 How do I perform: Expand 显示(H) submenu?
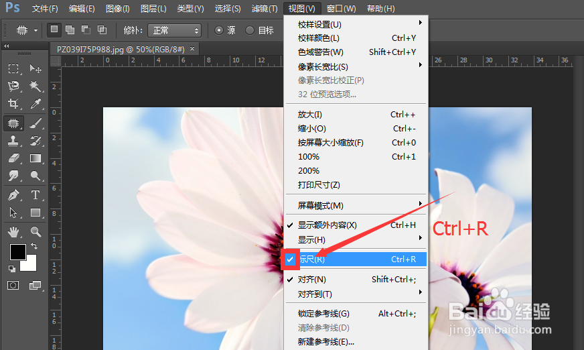click(x=356, y=239)
